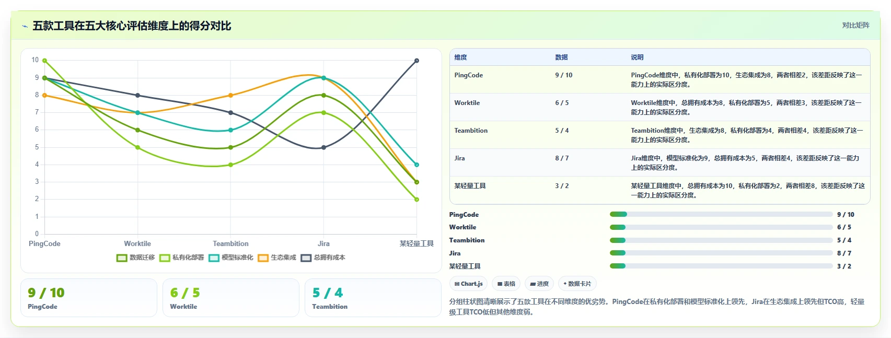Toggle the 数据迁移 legend series
Image resolution: width=891 pixels, height=338 pixels.
click(136, 258)
